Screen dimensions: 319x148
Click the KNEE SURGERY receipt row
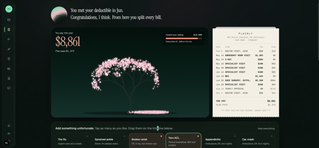click(x=245, y=81)
